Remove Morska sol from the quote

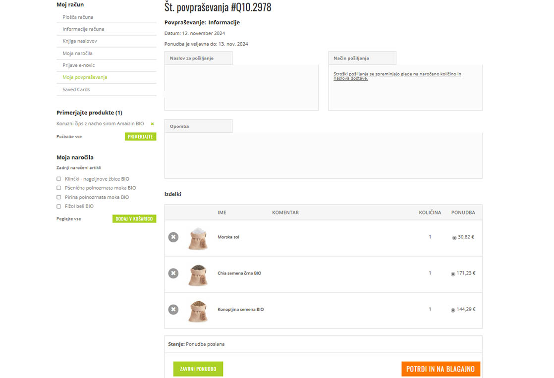[x=173, y=237]
